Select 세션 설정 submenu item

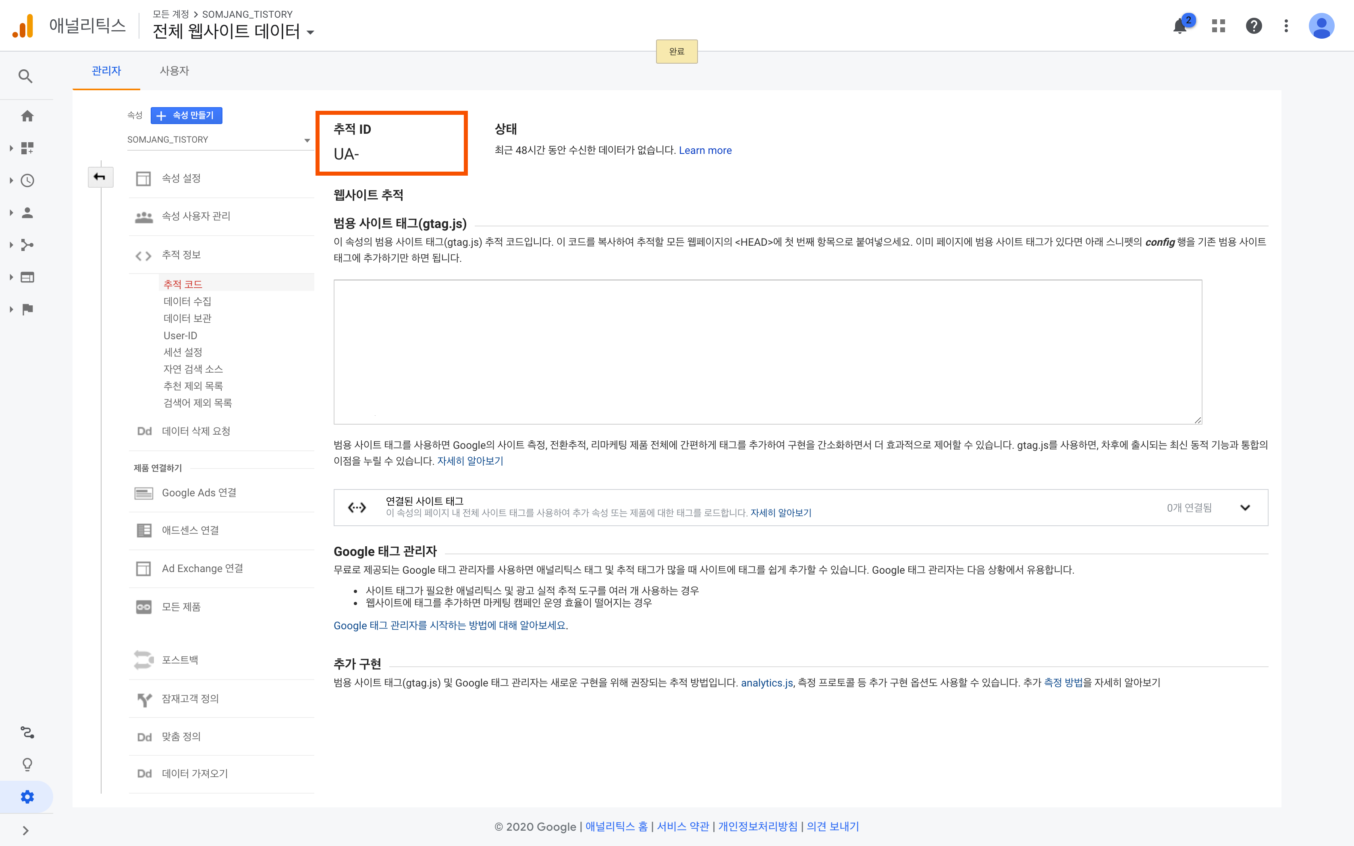pos(183,352)
